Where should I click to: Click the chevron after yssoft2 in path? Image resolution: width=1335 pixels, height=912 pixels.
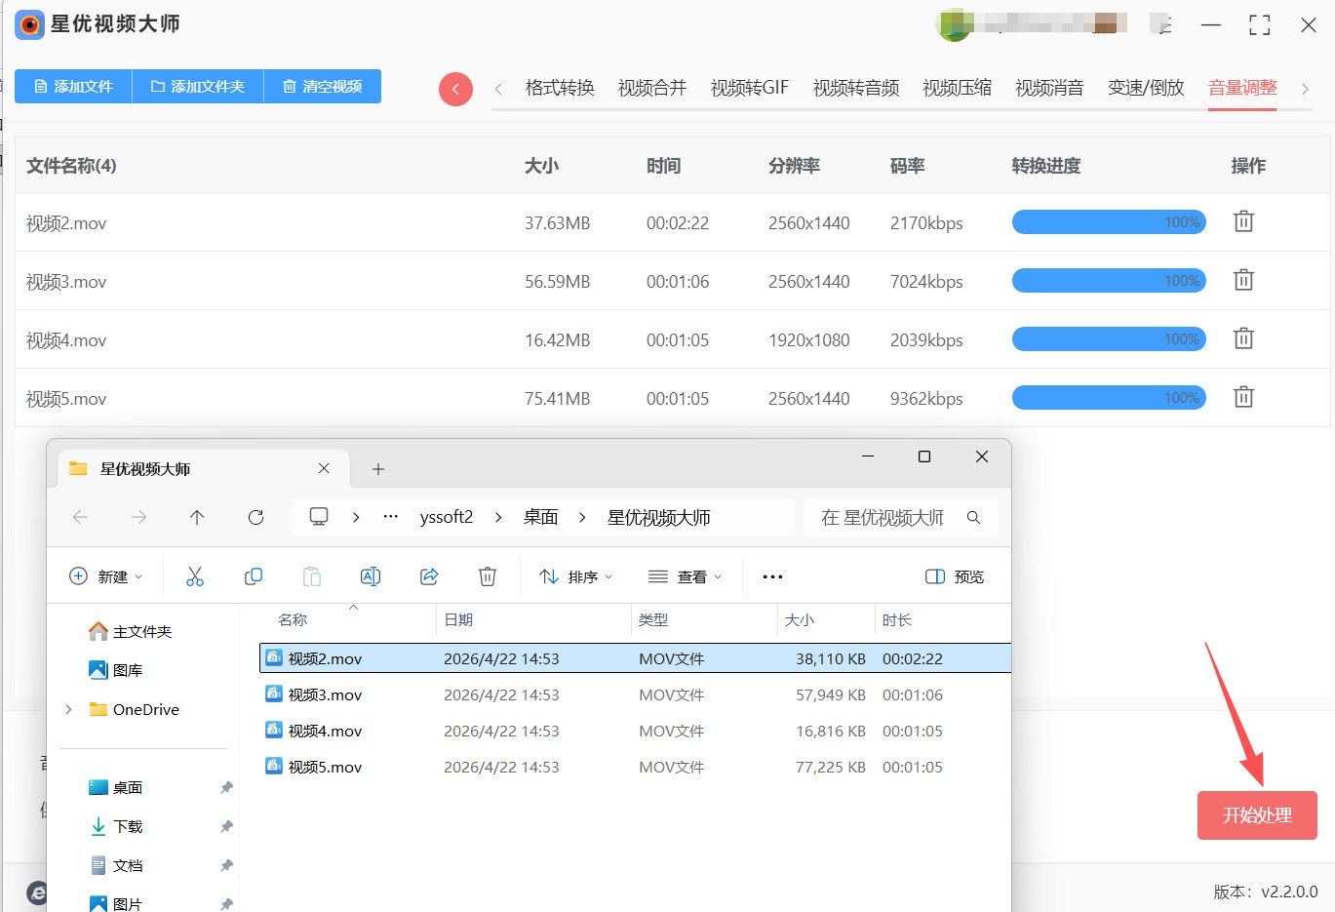click(498, 517)
